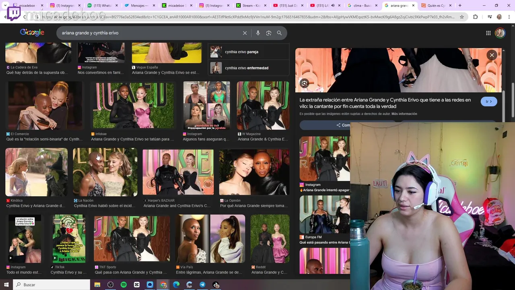
Task: Open the La Nación image result
Action: tap(105, 172)
